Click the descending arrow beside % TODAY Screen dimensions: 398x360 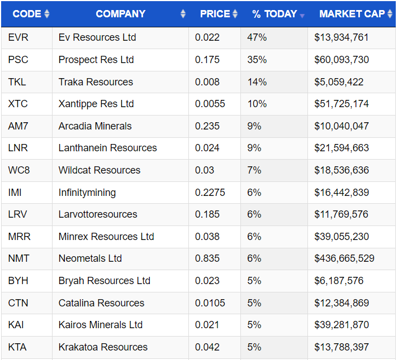pyautogui.click(x=302, y=15)
